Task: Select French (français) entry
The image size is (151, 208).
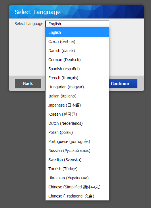Action: [77, 78]
